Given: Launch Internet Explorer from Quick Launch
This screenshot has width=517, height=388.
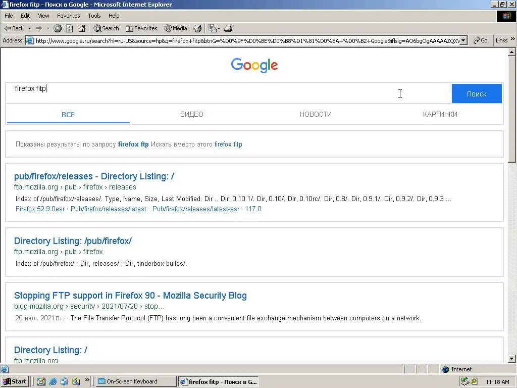Looking at the screenshot, I should pos(53,381).
